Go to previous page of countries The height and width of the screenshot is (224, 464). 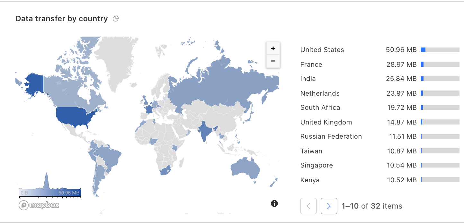click(x=308, y=206)
